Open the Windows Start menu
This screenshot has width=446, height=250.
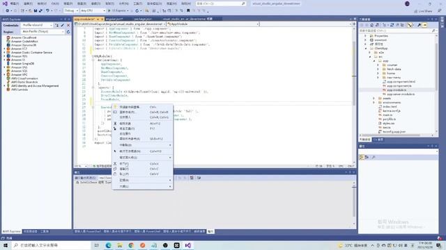[x=6, y=245]
